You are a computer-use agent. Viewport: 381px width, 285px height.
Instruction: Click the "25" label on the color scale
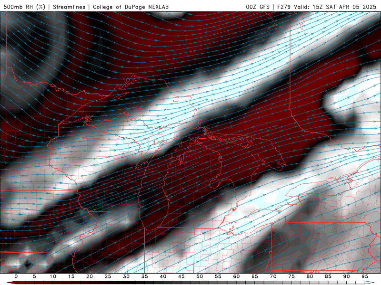tap(108, 276)
